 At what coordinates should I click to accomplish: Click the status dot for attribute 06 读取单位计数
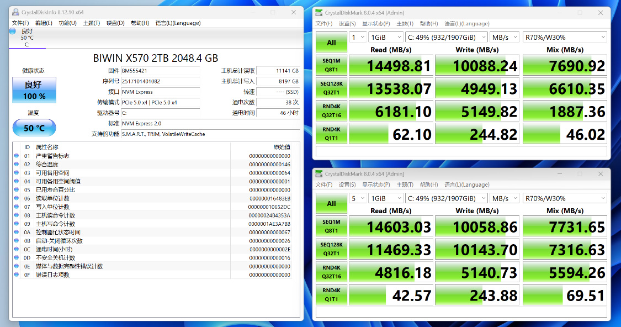coord(17,198)
